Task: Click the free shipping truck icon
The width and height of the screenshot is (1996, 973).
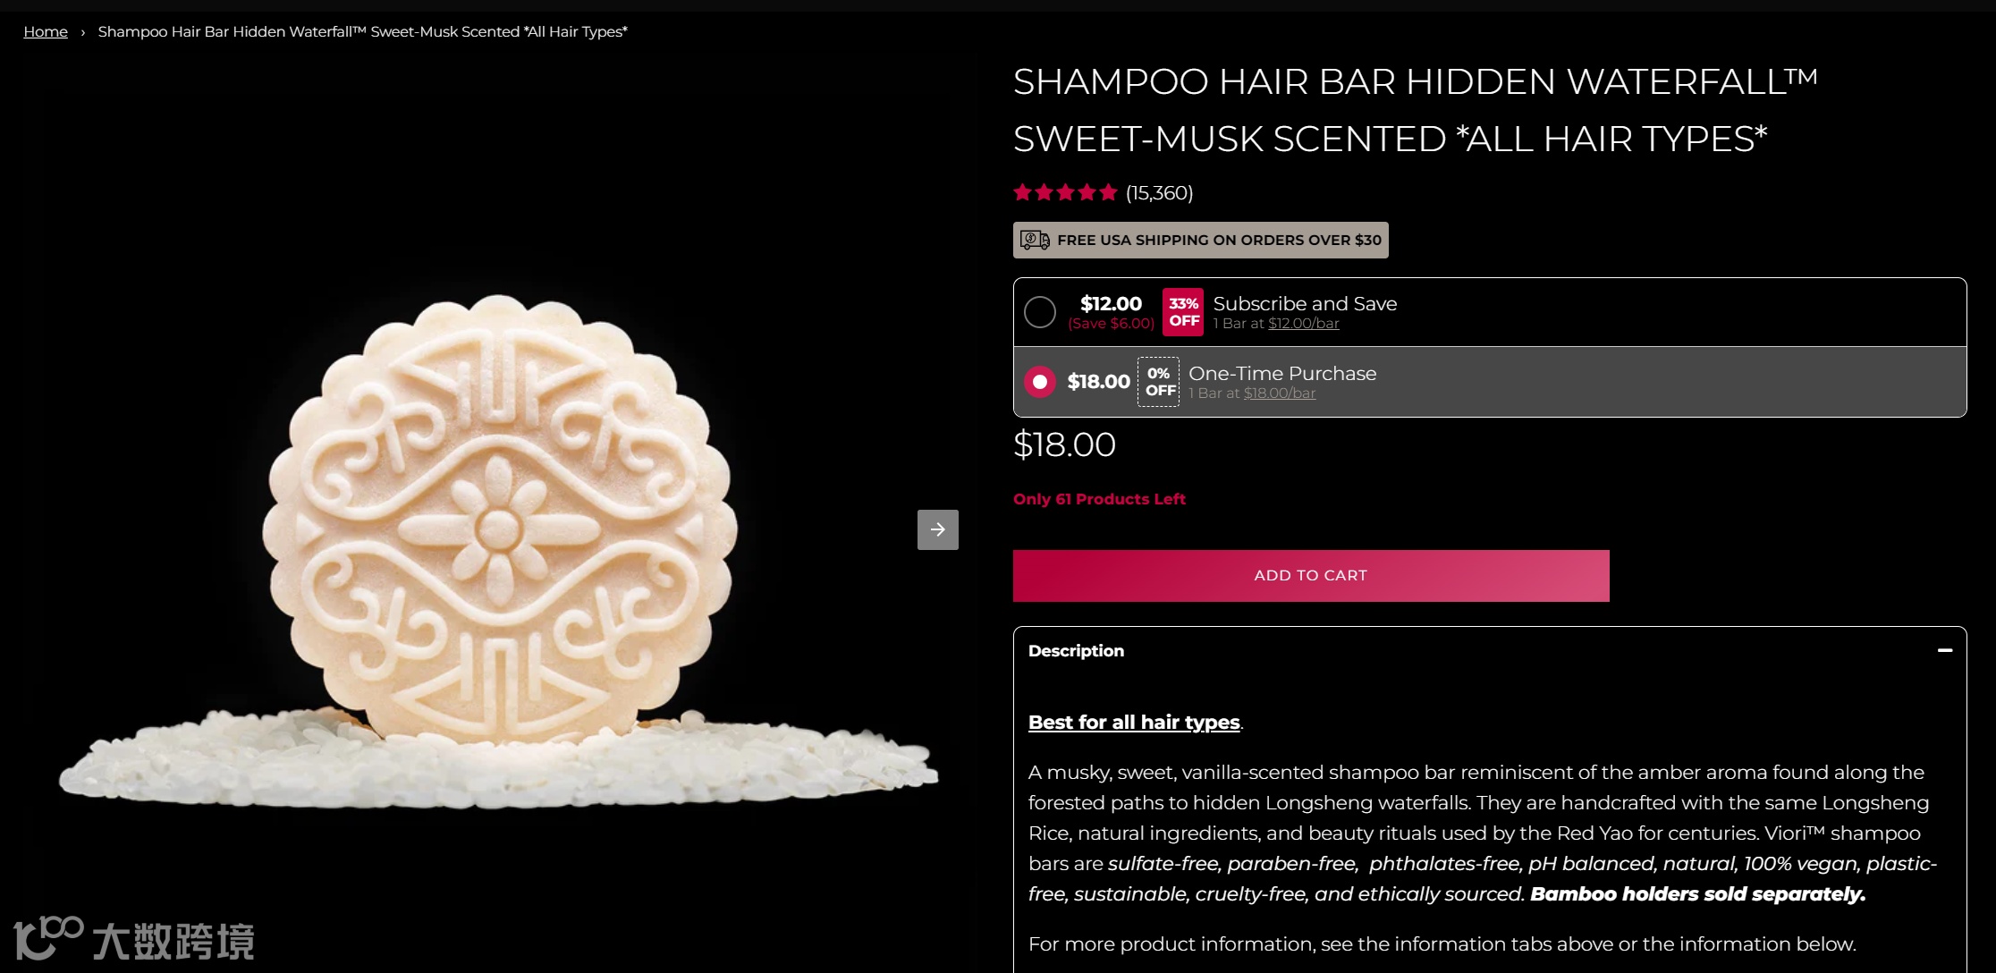Action: tap(1035, 240)
